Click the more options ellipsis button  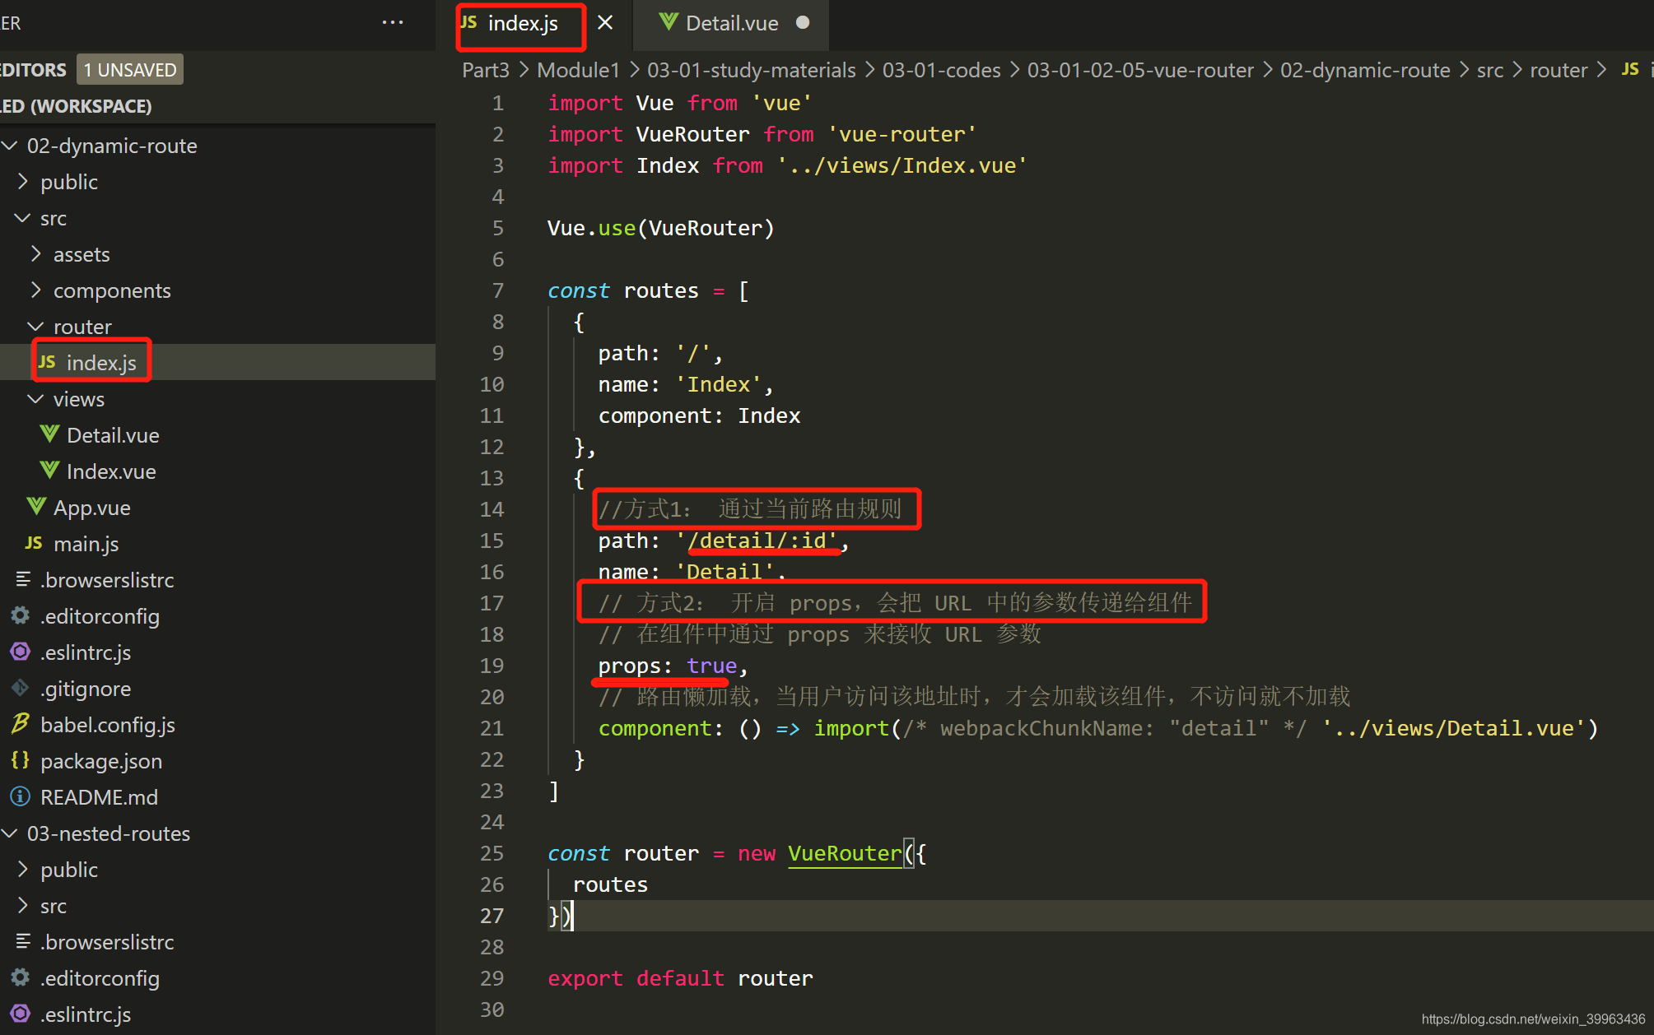(393, 23)
